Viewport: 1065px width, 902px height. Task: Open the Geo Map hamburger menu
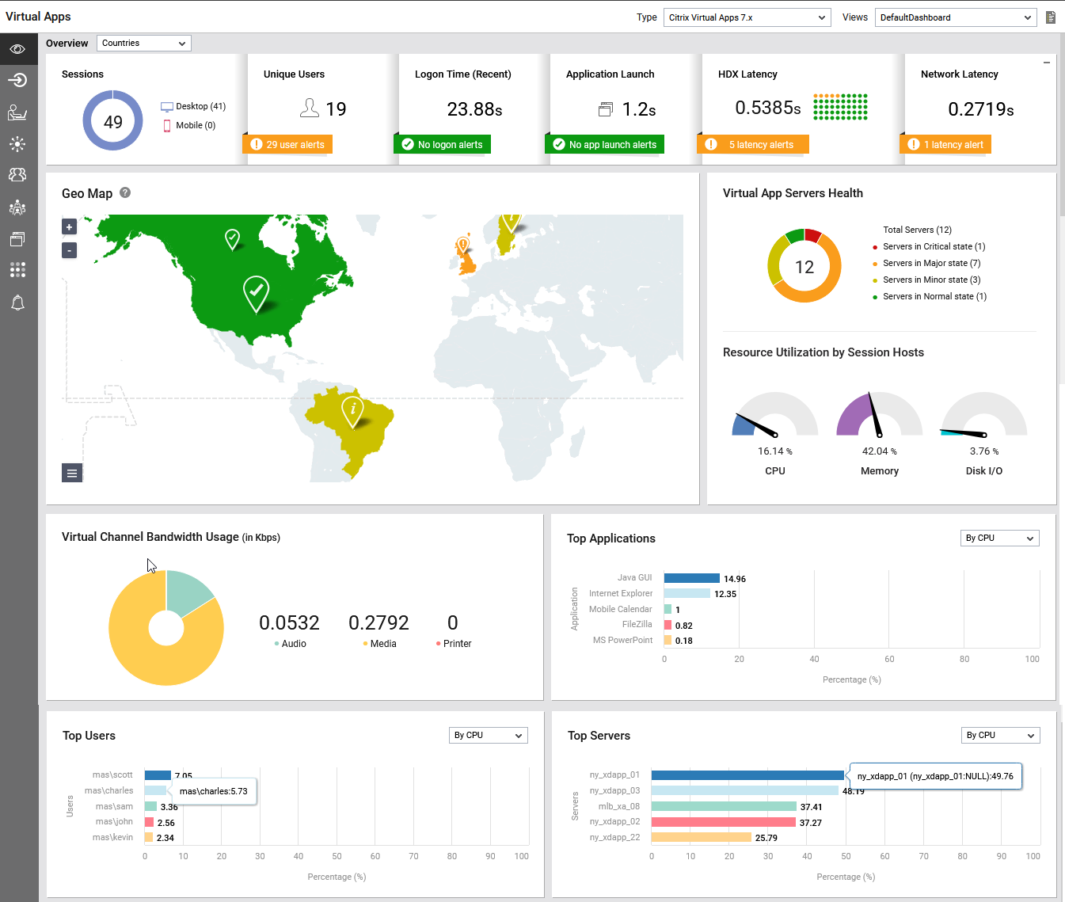pos(72,473)
